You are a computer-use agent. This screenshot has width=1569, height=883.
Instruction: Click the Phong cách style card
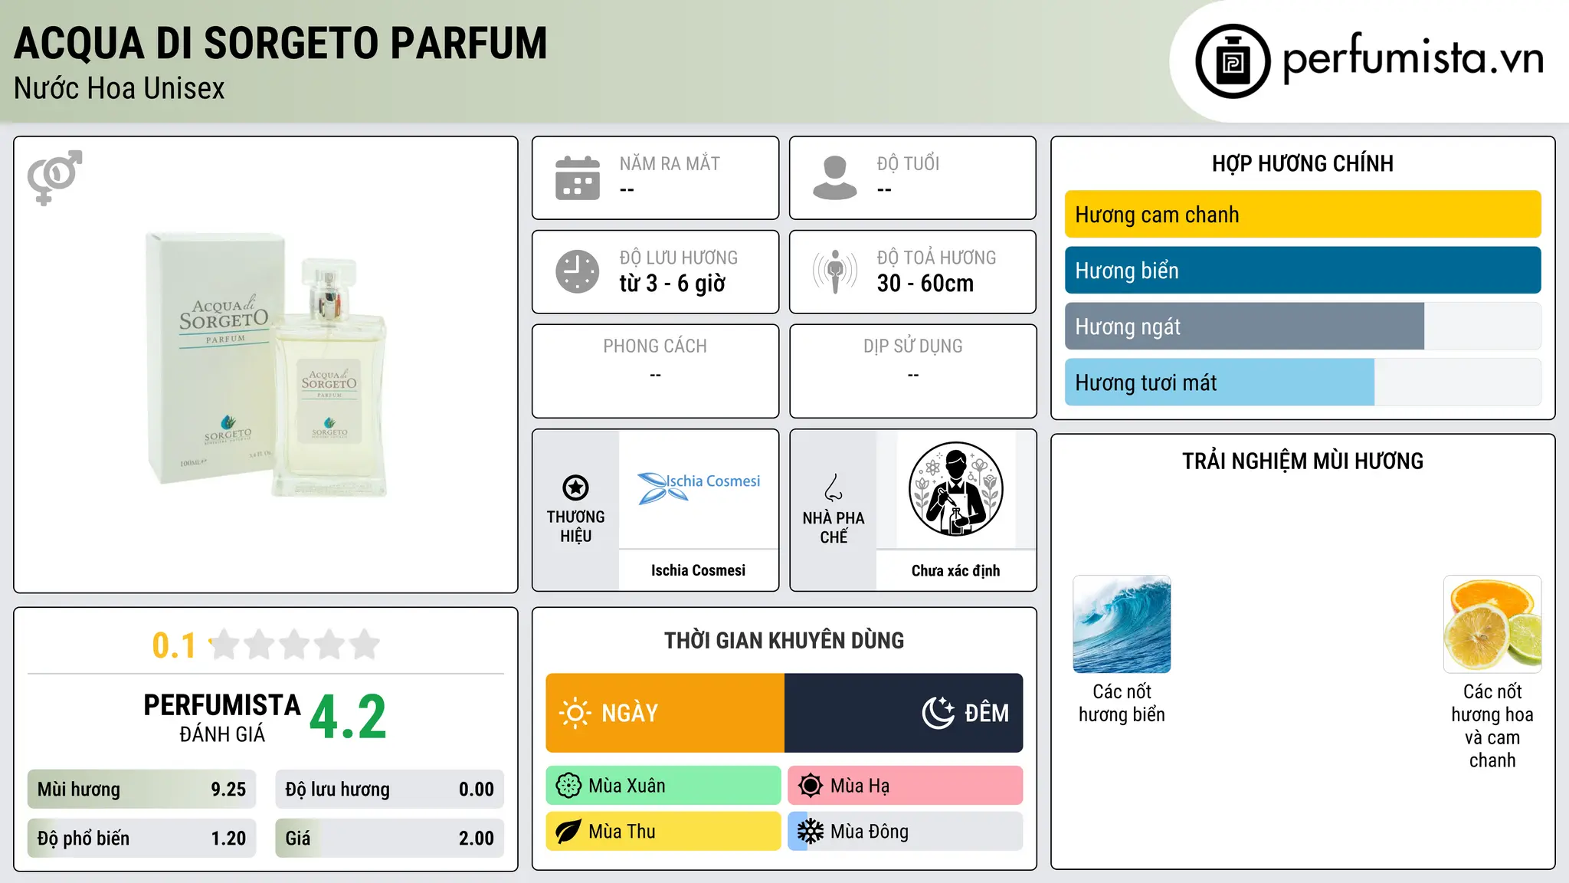pyautogui.click(x=656, y=371)
